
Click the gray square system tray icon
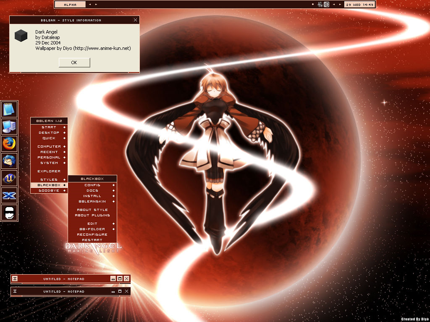[326, 4]
